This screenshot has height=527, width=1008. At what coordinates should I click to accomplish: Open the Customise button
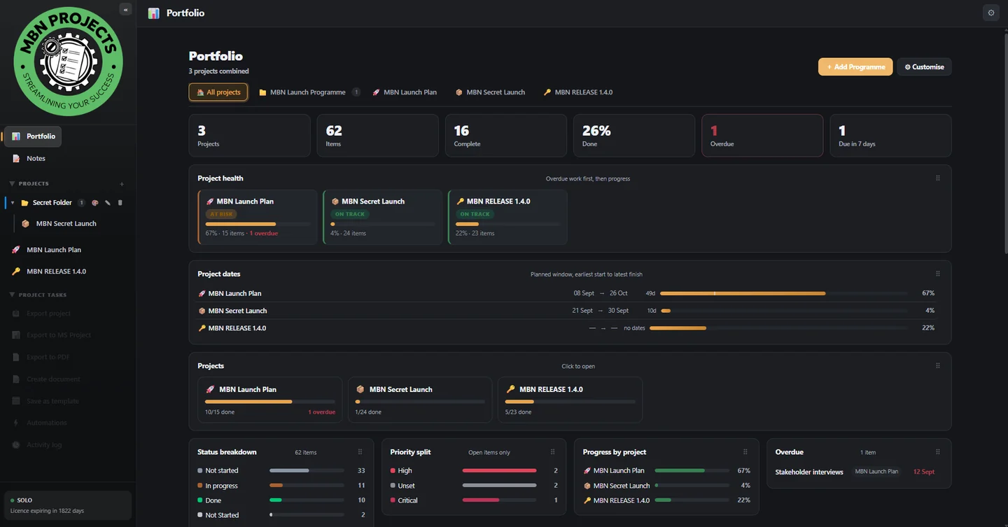tap(924, 67)
